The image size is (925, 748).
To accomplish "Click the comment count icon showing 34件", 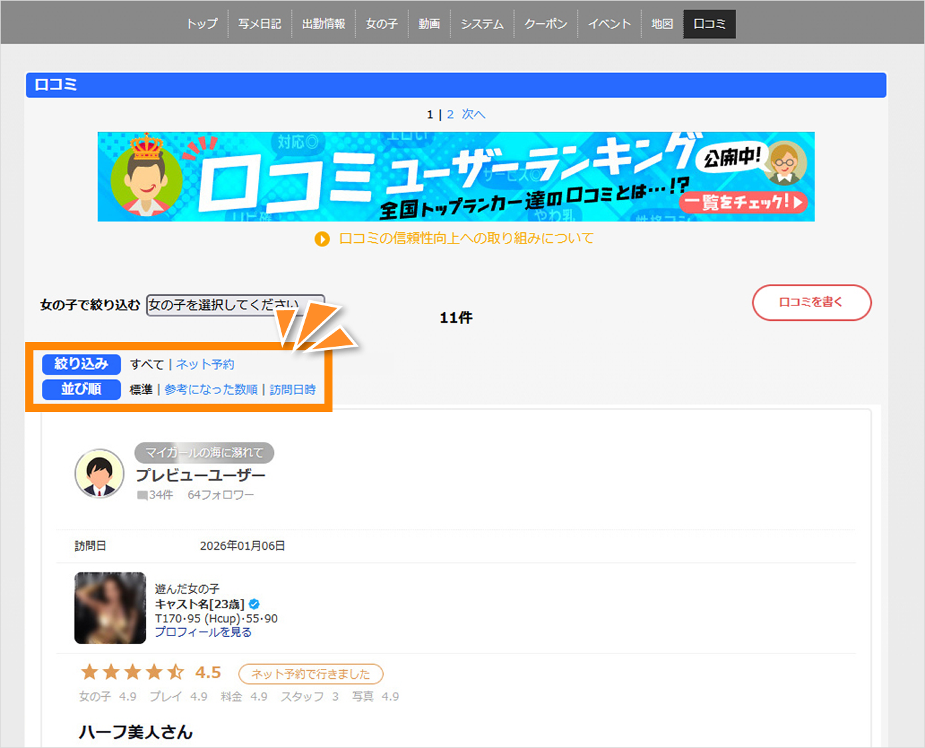I will [x=142, y=495].
